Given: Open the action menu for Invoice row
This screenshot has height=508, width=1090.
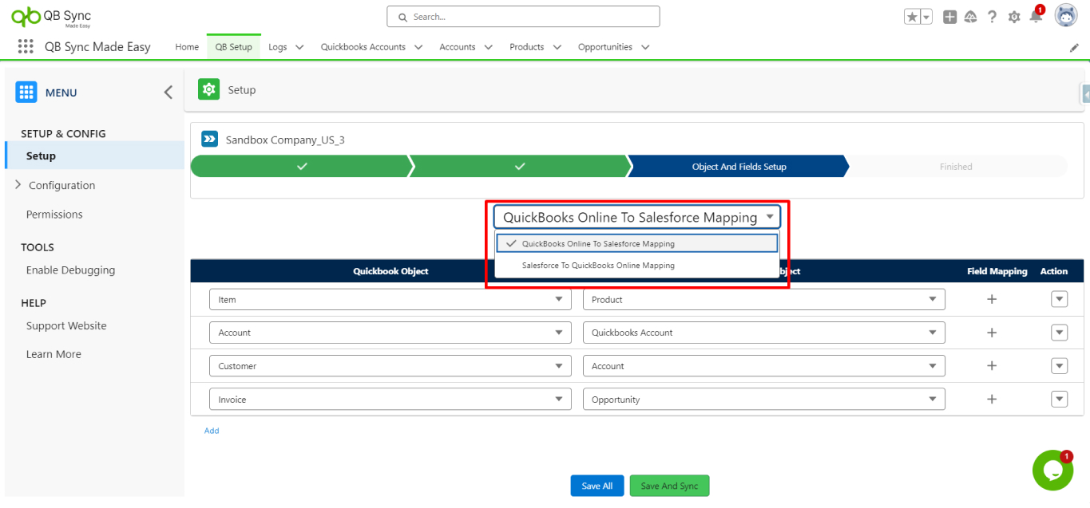Looking at the screenshot, I should (1060, 400).
